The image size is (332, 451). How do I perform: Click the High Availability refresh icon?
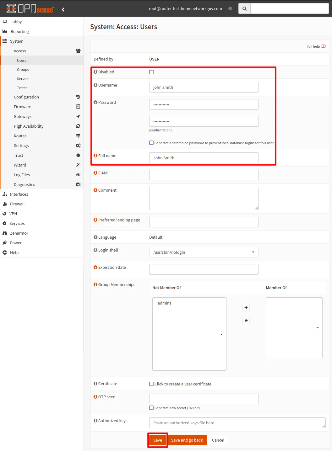(78, 126)
